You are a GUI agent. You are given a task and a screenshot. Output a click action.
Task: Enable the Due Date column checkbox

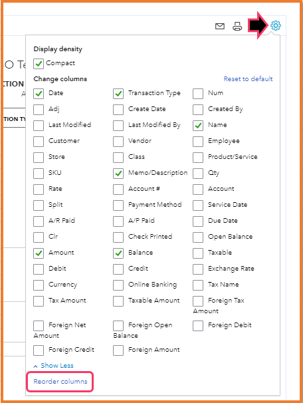(198, 221)
